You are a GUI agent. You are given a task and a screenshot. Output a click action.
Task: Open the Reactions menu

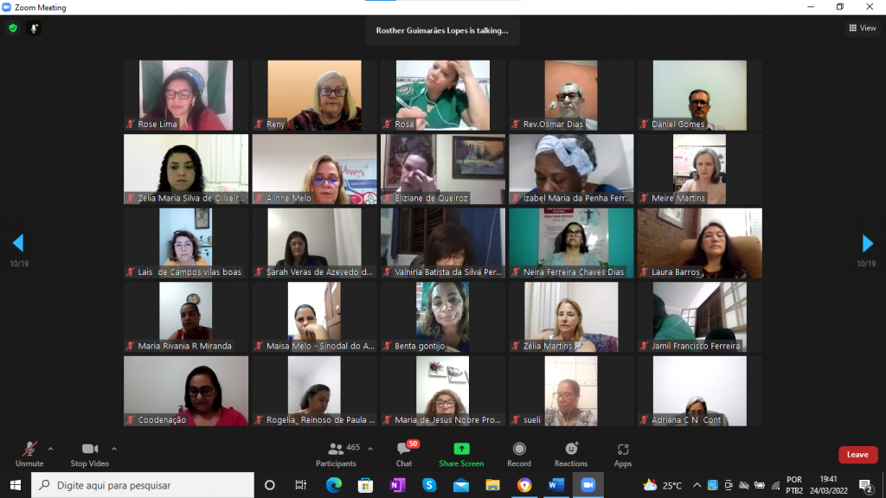571,454
